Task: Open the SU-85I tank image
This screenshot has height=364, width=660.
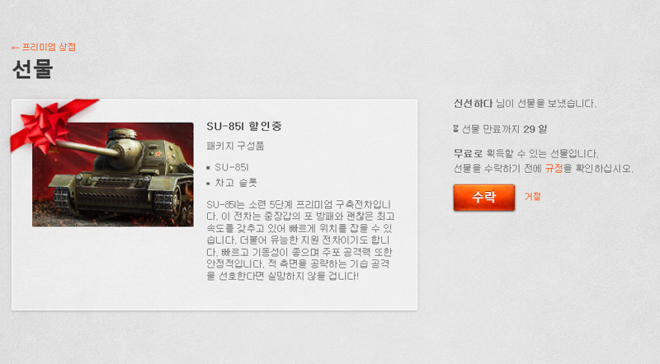Action: [113, 175]
